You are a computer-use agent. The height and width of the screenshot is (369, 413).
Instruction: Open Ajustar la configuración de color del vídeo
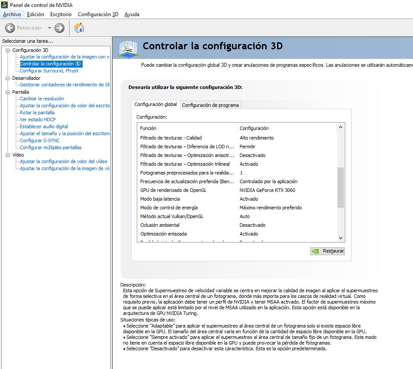[x=63, y=161]
